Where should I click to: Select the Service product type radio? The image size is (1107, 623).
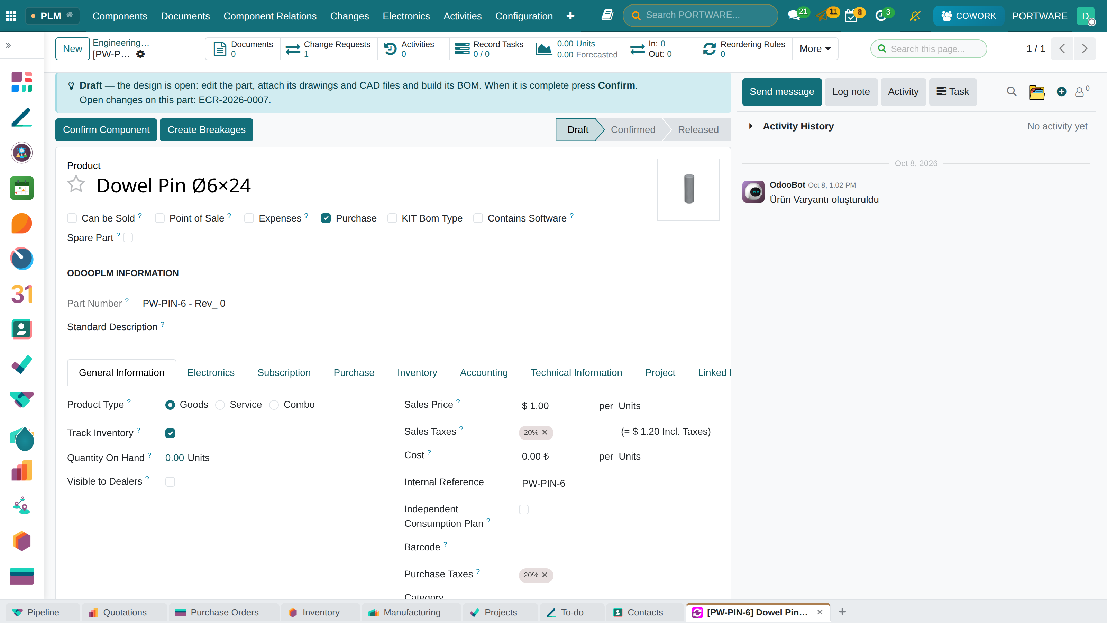[x=220, y=405]
